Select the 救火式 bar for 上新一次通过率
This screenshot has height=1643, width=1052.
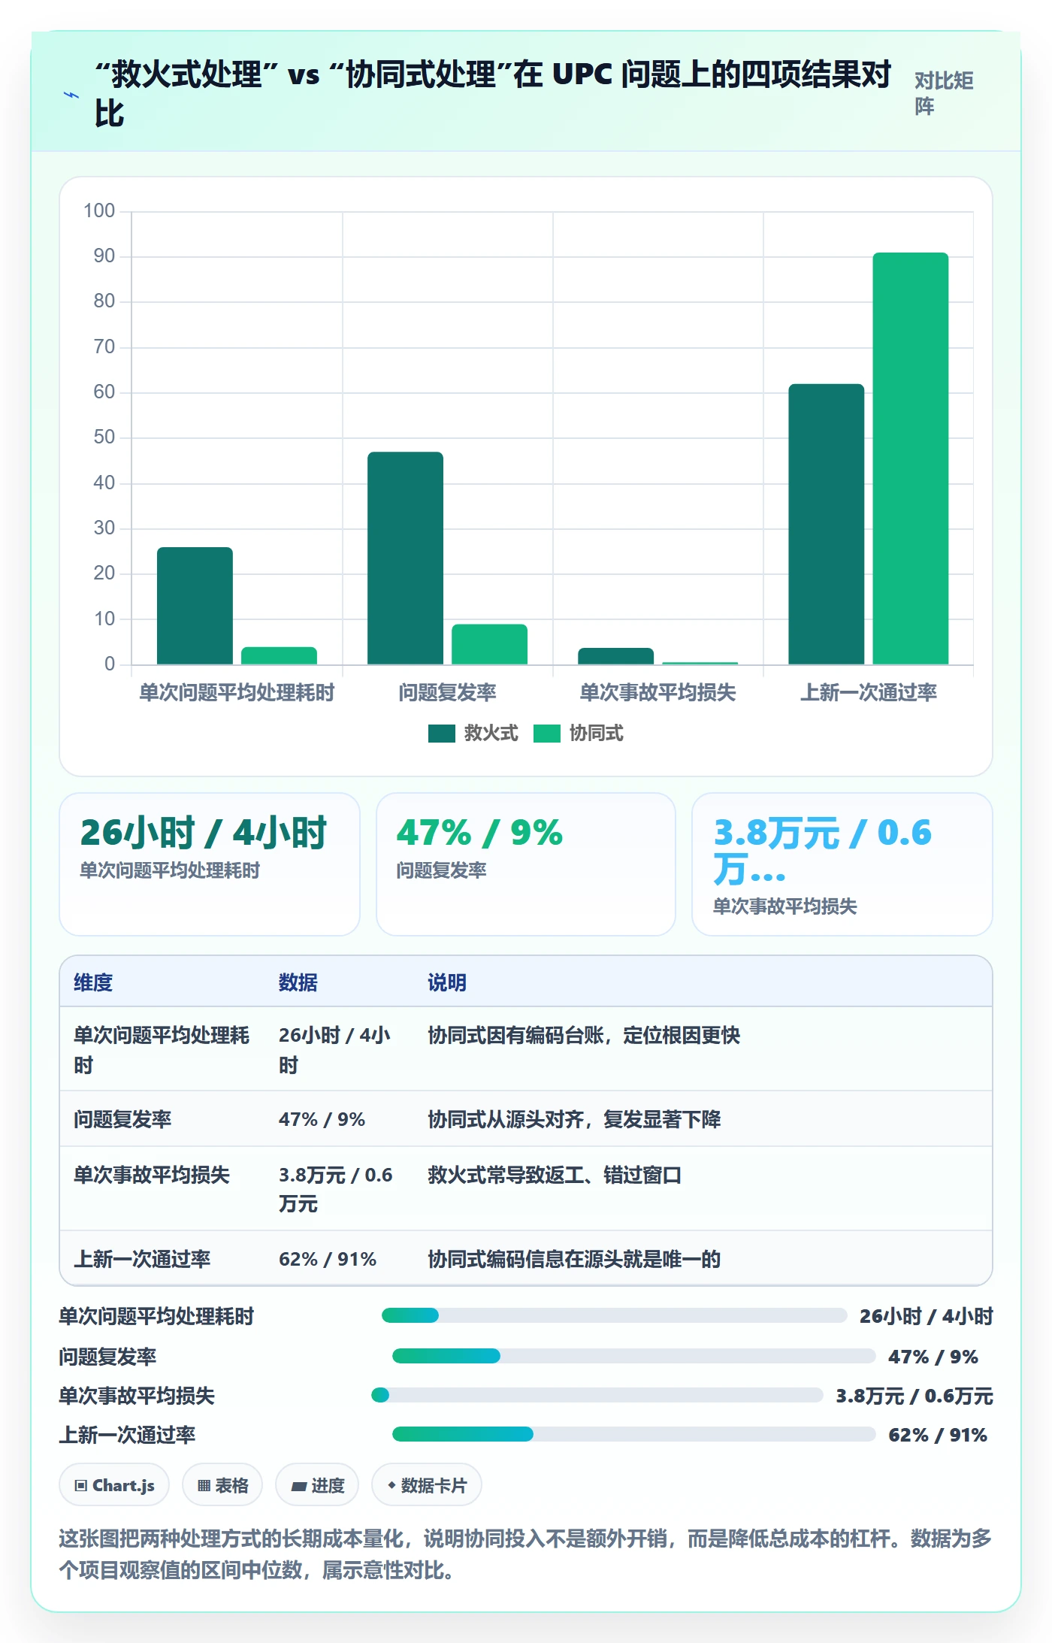pyautogui.click(x=826, y=524)
